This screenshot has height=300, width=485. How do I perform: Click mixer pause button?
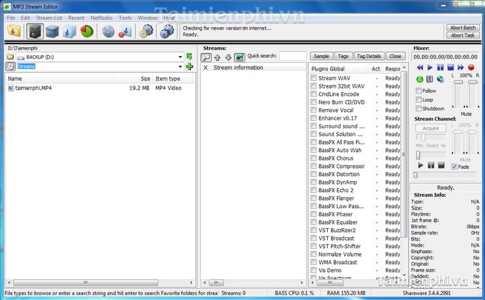(x=440, y=67)
